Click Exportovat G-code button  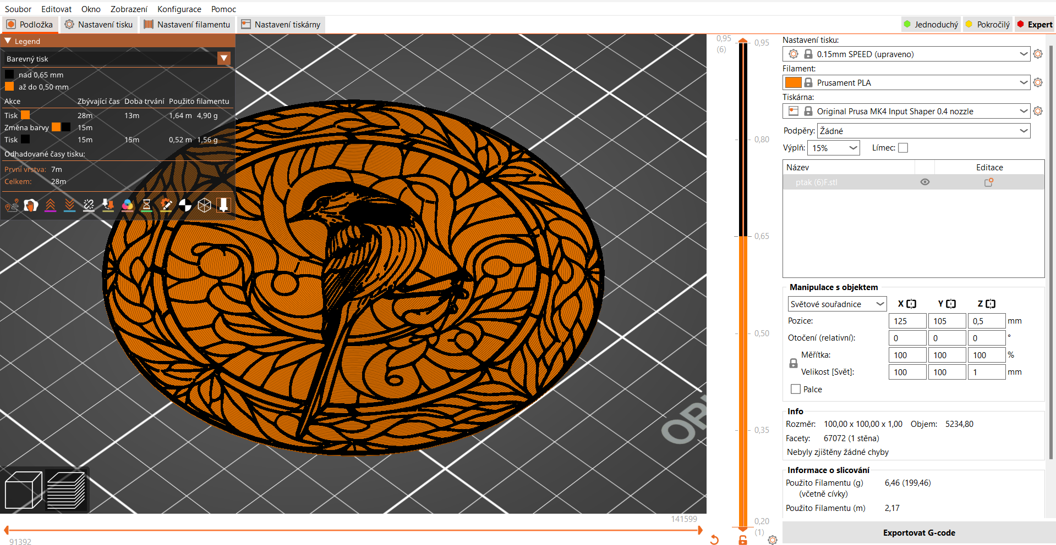click(x=918, y=532)
